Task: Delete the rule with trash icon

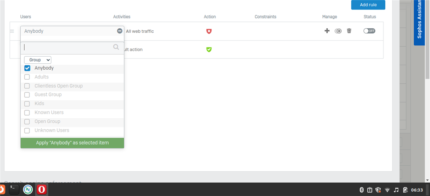Action: [x=349, y=31]
